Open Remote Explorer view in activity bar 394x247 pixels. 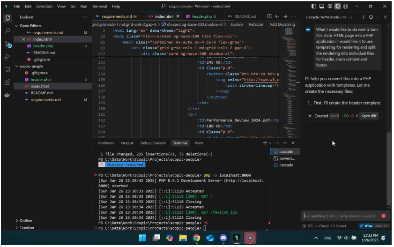point(7,70)
